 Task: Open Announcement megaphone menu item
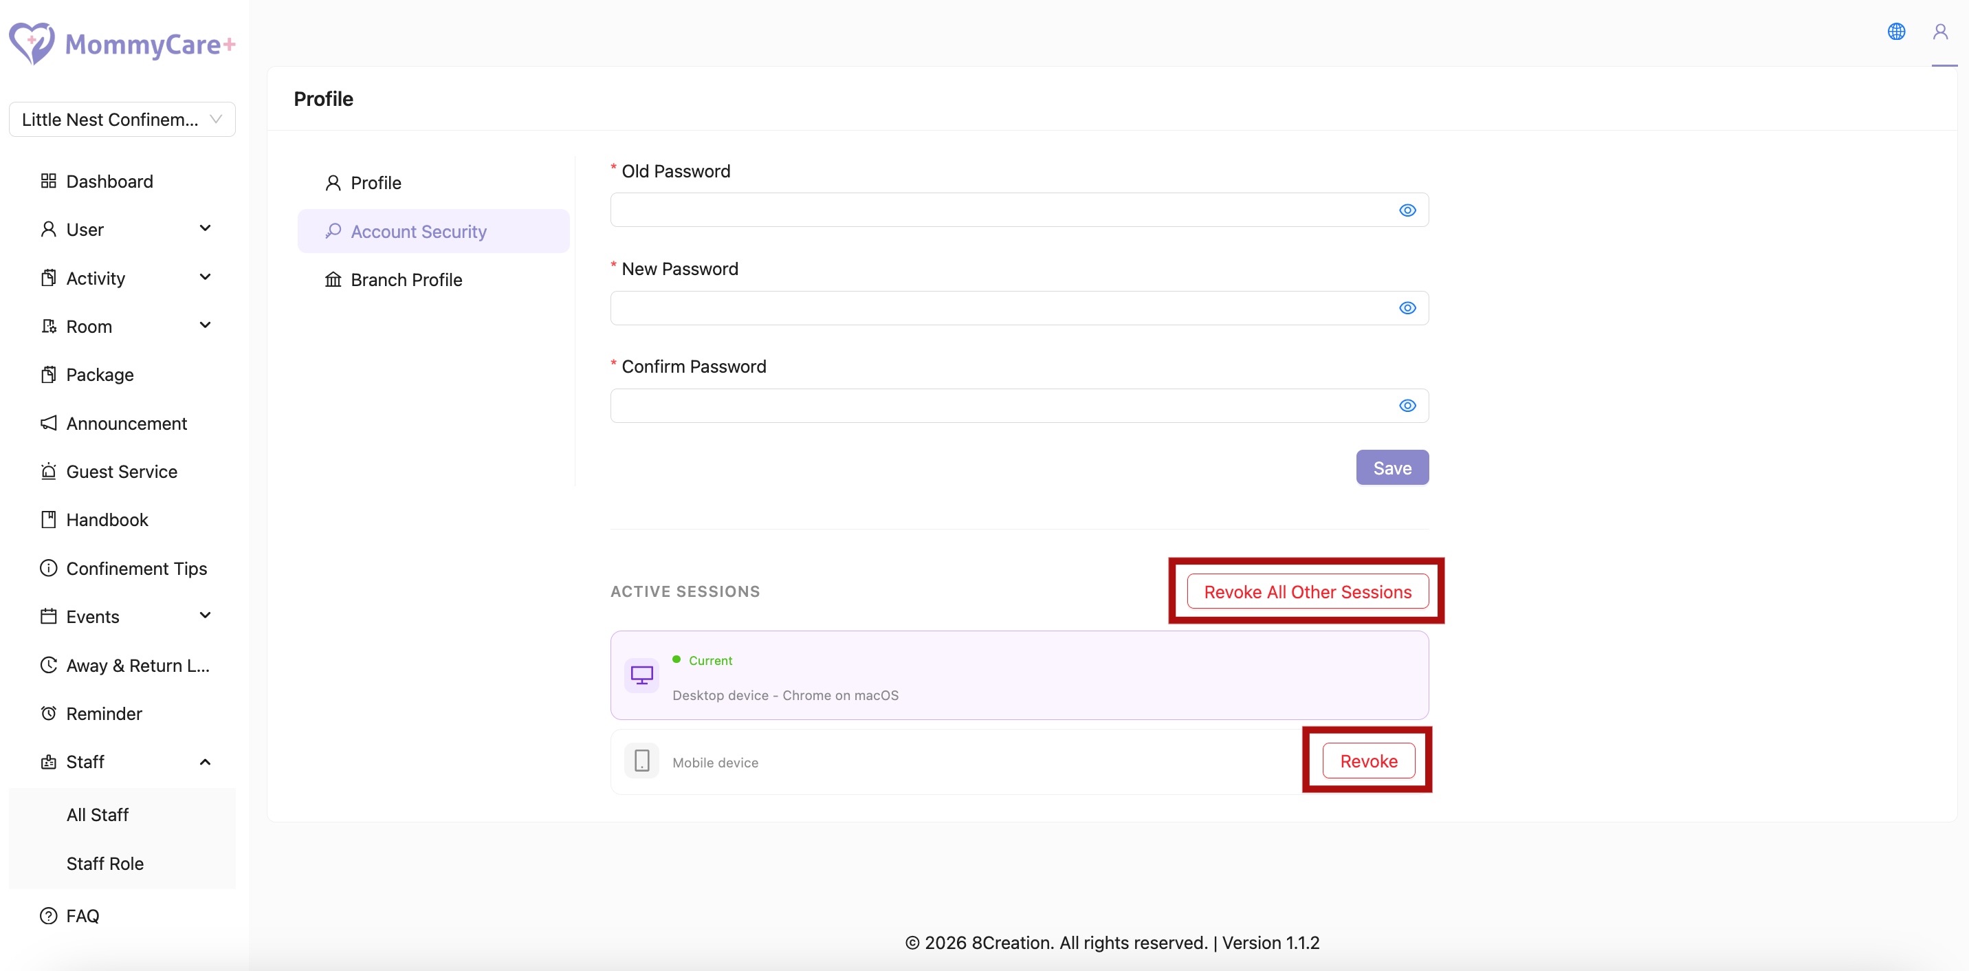[126, 423]
